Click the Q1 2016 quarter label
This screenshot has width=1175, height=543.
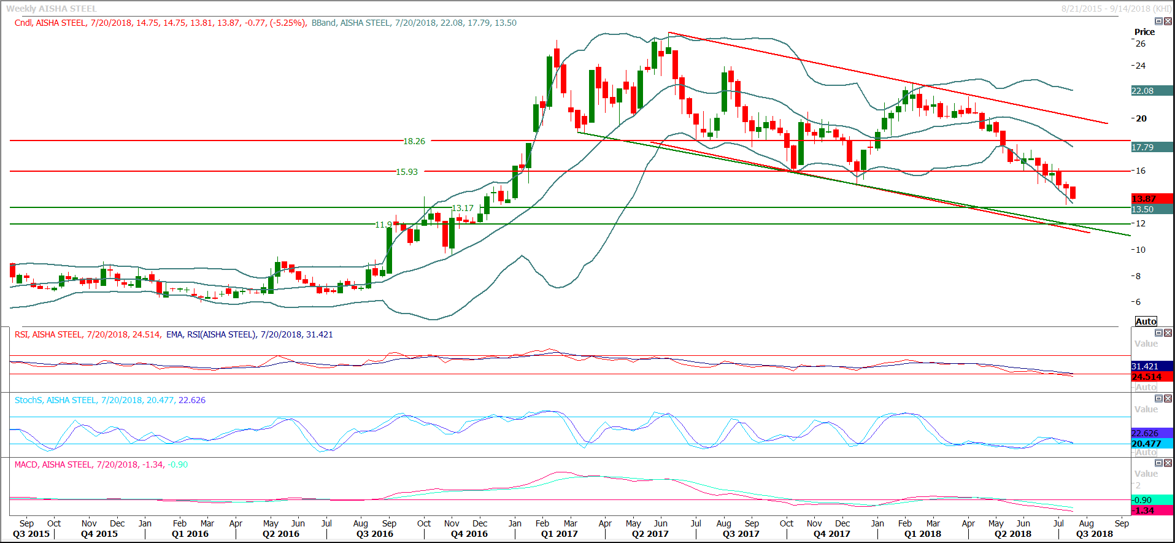tap(190, 534)
